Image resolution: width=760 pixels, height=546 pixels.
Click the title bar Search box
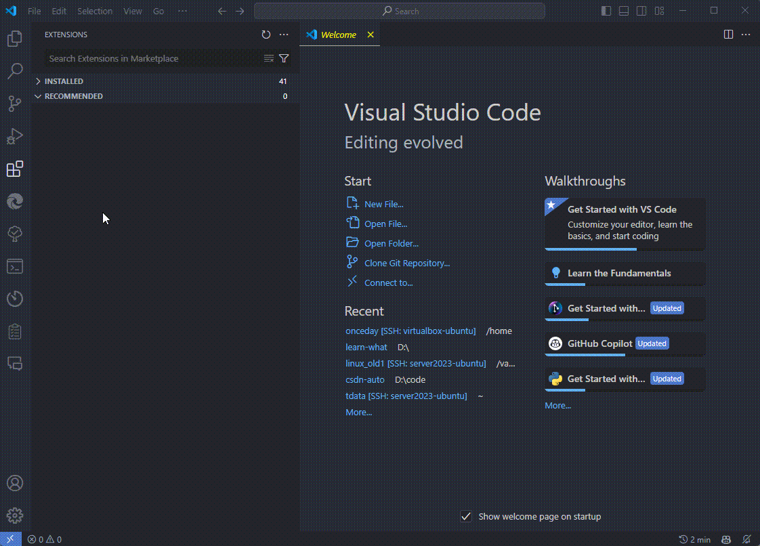(400, 11)
